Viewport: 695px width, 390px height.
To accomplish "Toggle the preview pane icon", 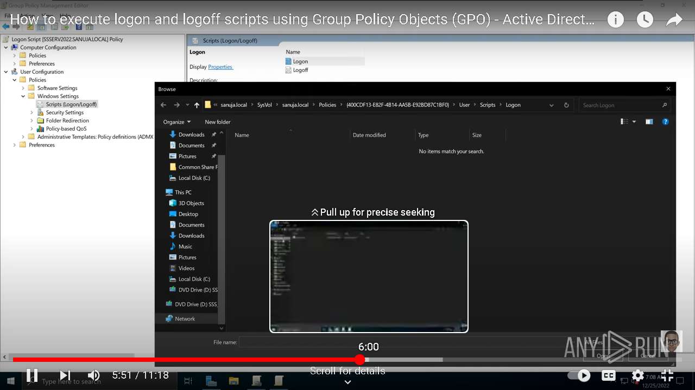I will 649,122.
